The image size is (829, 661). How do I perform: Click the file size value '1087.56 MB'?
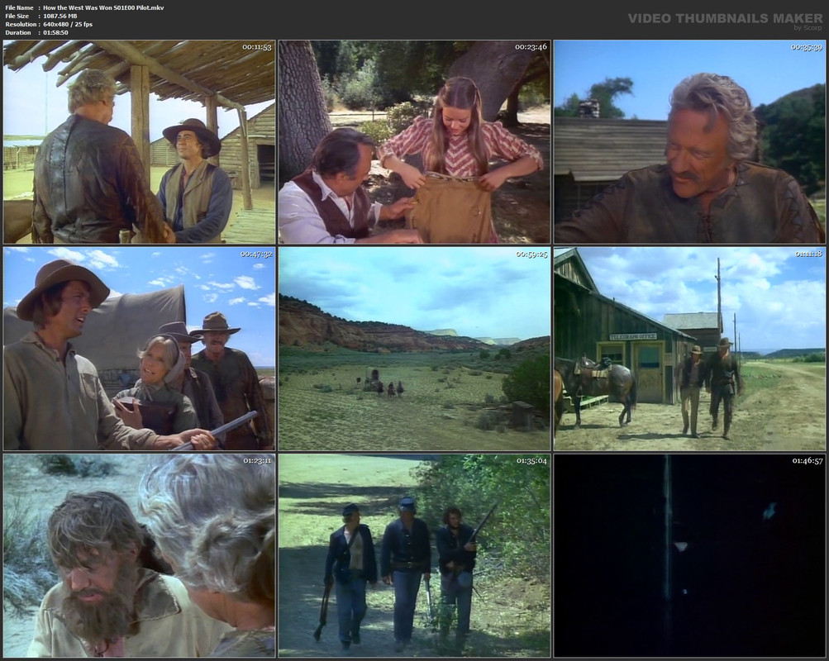point(60,17)
